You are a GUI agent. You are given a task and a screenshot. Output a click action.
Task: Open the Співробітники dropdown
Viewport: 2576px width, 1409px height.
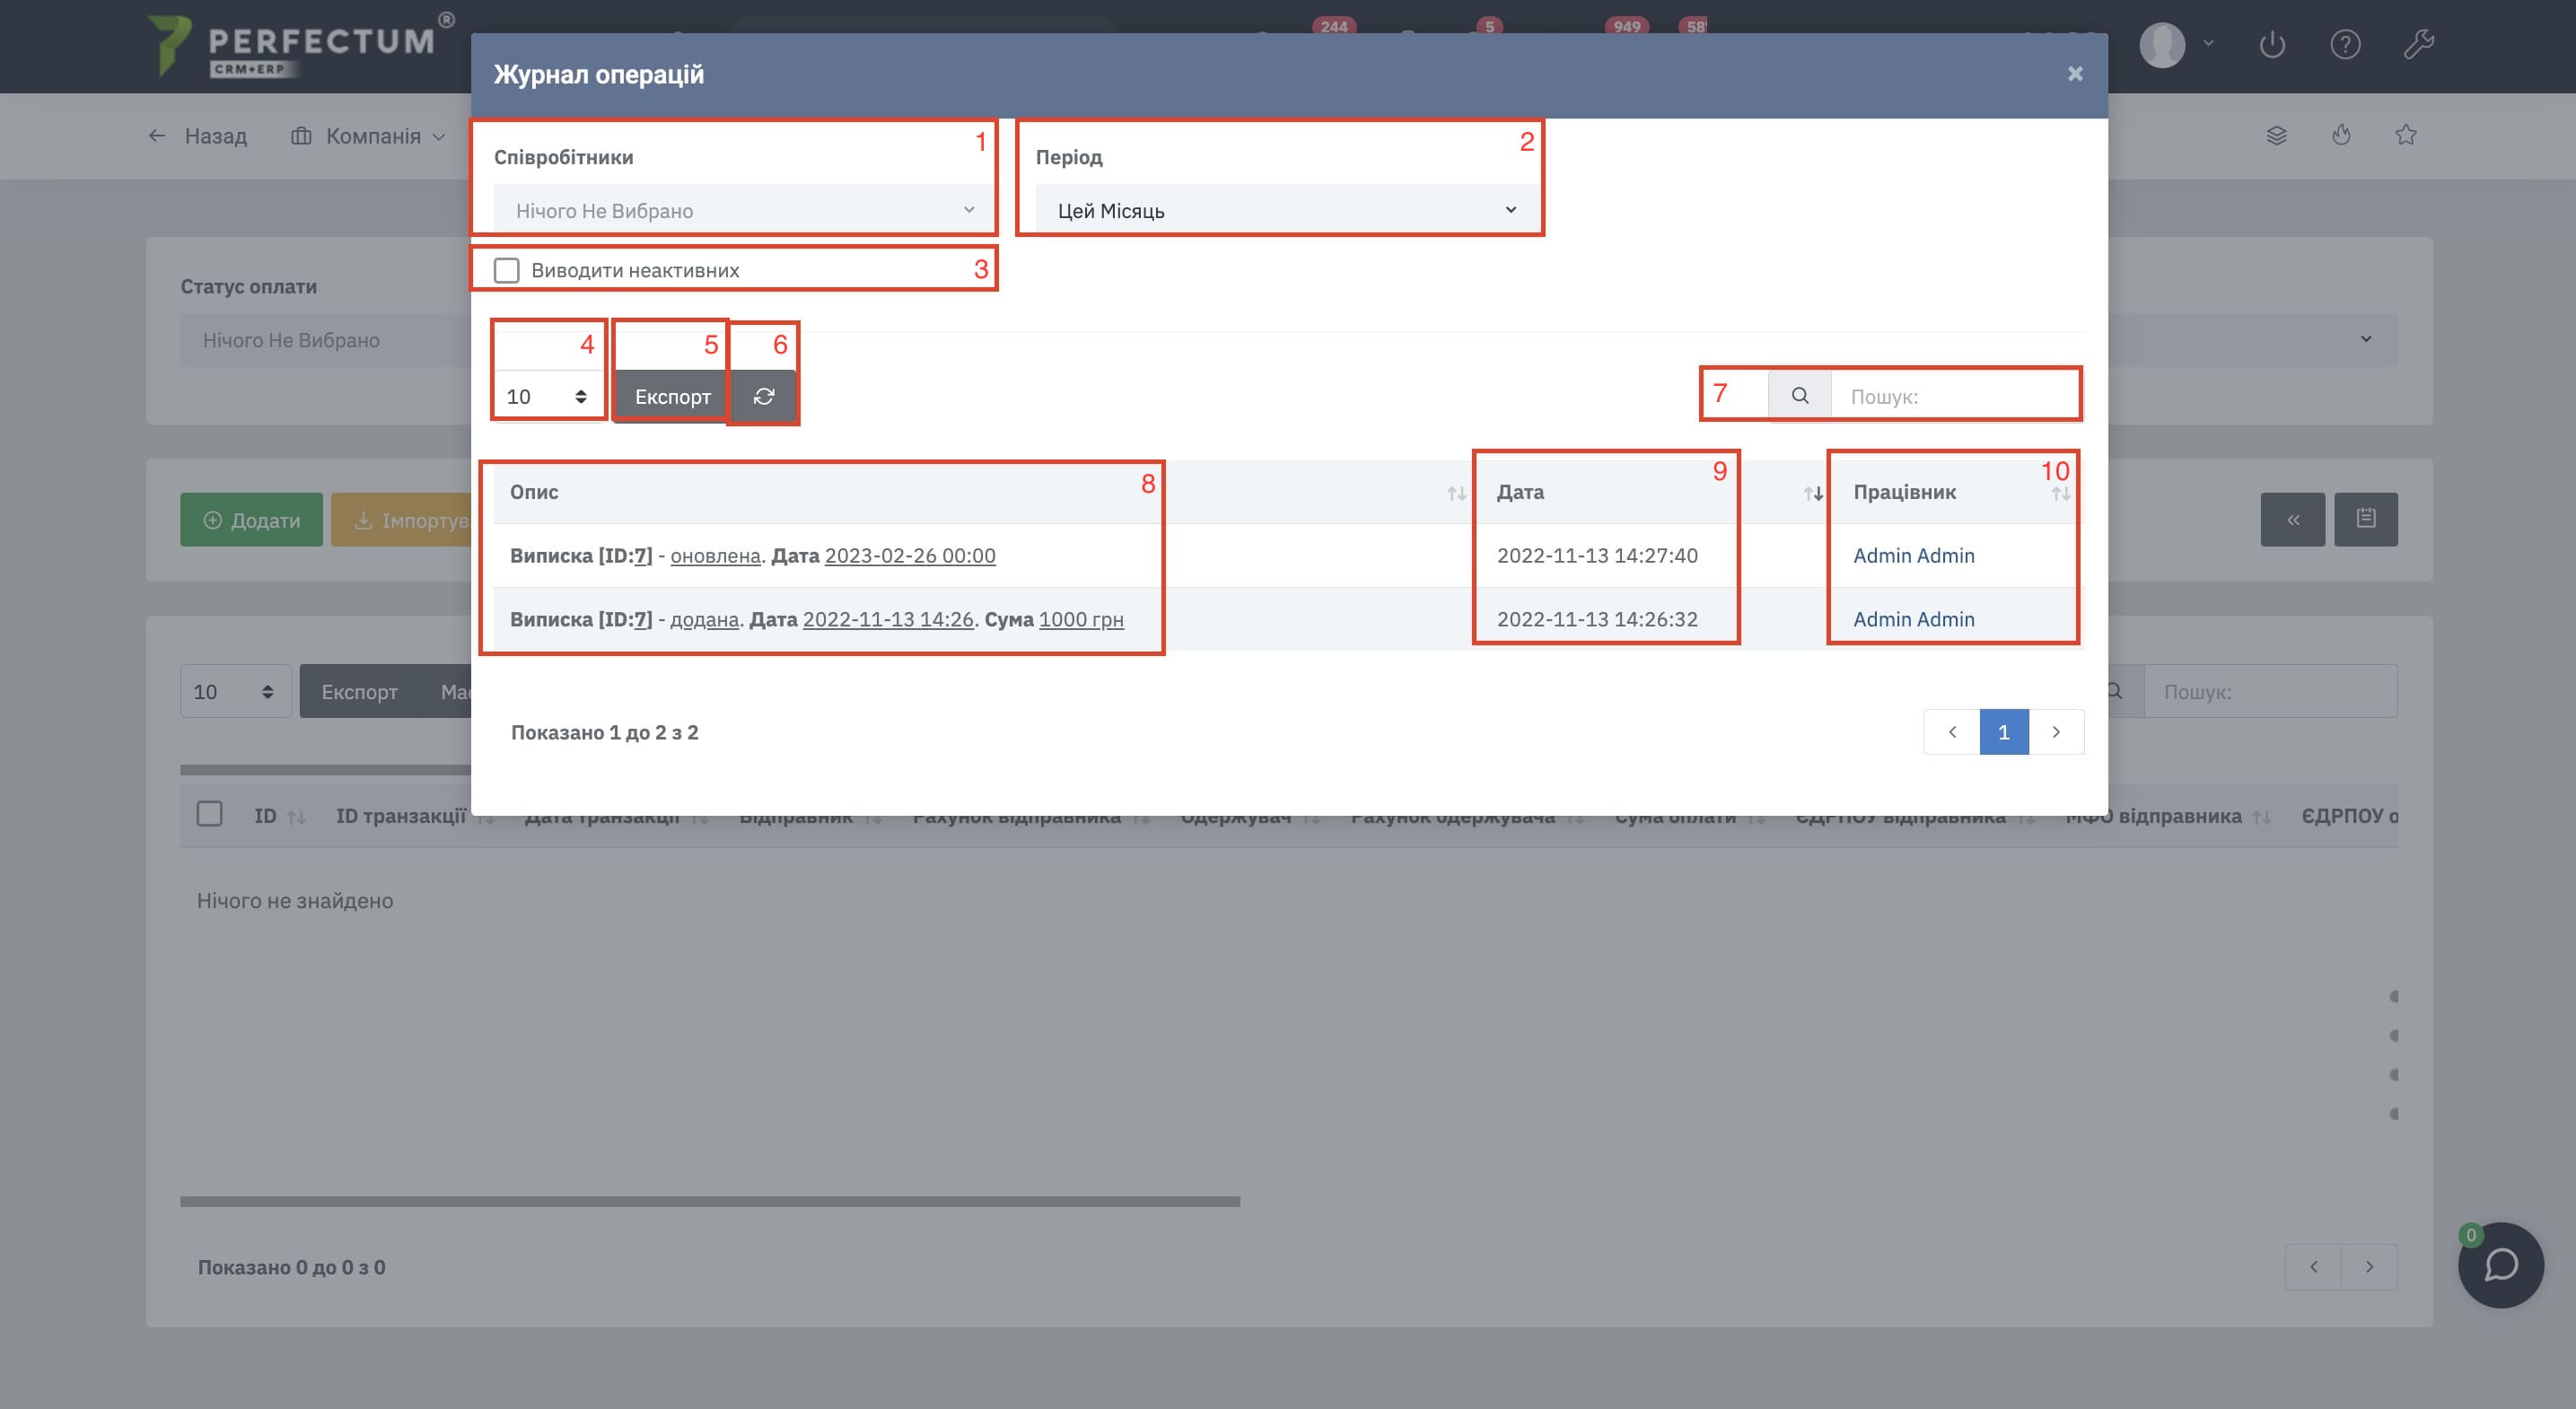[x=743, y=210]
